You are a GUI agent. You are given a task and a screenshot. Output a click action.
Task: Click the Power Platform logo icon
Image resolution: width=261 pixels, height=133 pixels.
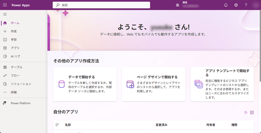pos(5,103)
